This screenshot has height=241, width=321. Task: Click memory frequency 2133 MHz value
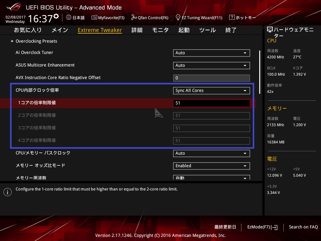[275, 125]
